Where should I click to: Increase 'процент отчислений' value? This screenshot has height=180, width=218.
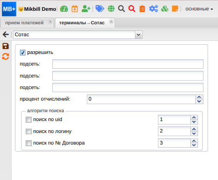click(x=199, y=97)
